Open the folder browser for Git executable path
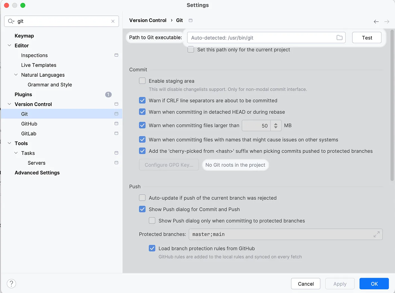The width and height of the screenshot is (395, 293). pyautogui.click(x=339, y=37)
